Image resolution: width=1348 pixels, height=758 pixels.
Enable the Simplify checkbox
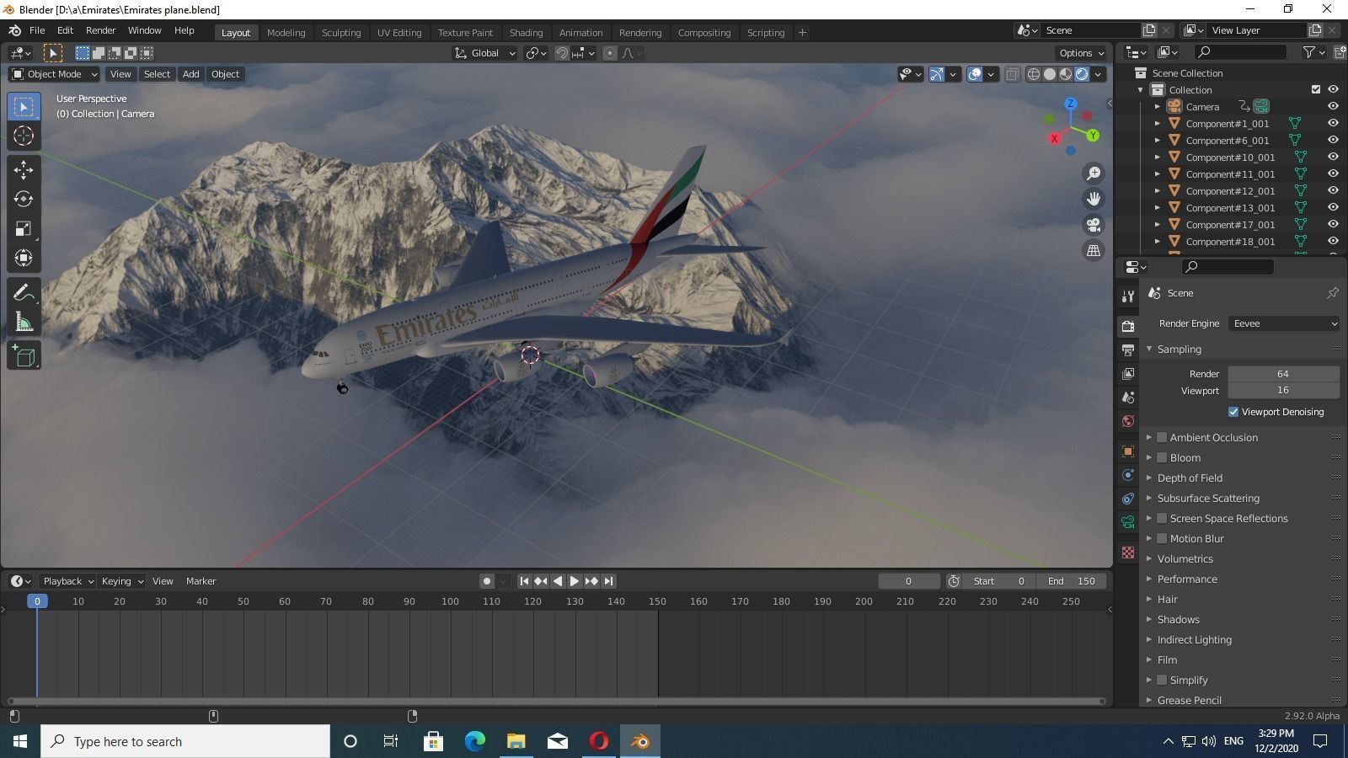point(1162,680)
